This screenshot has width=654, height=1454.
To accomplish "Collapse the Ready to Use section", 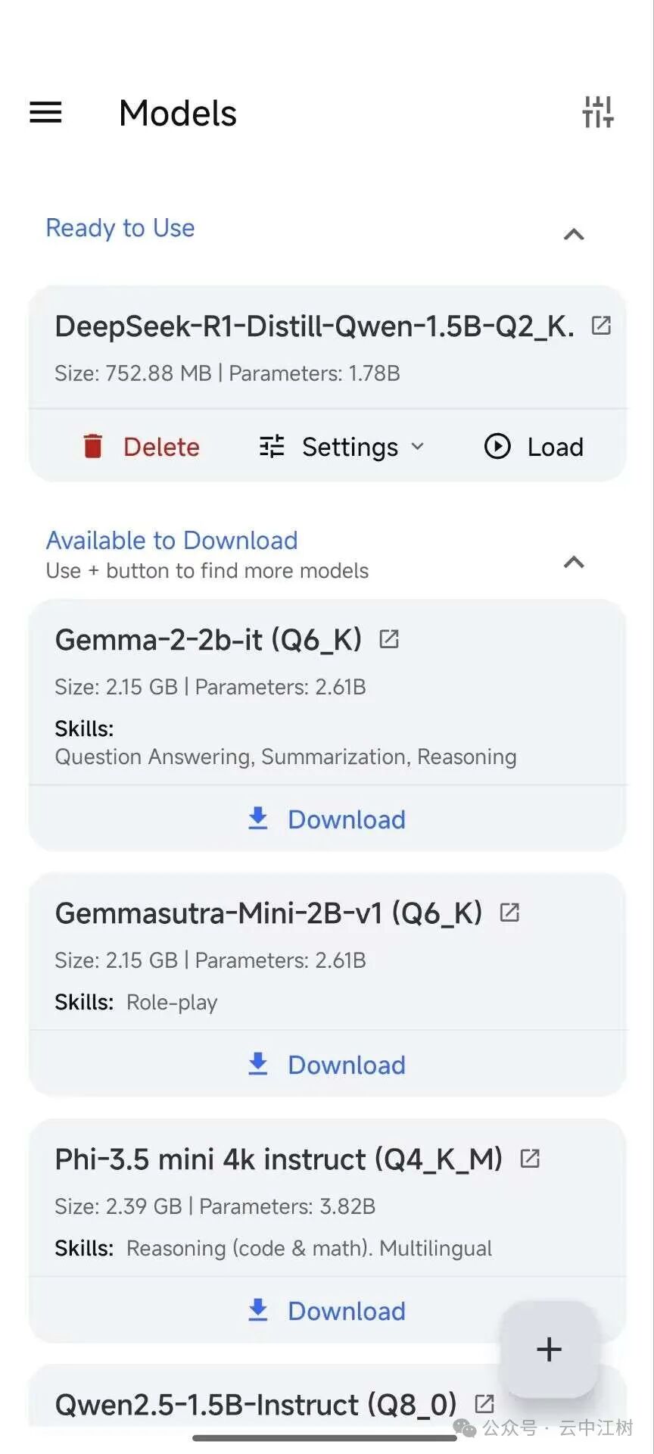I will click(x=574, y=235).
